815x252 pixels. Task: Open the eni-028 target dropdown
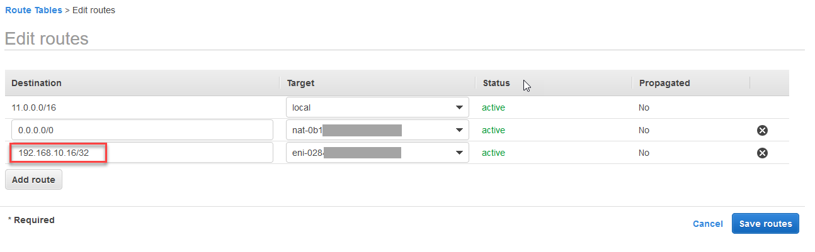click(x=377, y=153)
